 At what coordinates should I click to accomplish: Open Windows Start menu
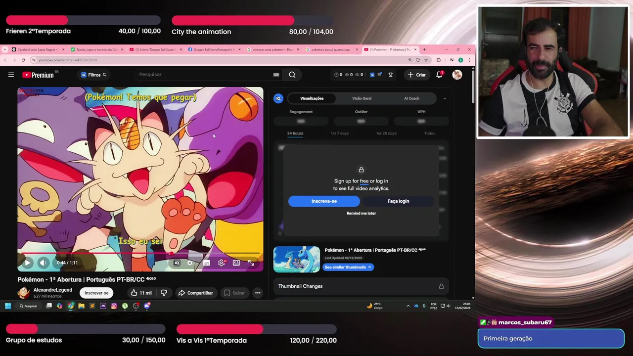pyautogui.click(x=8, y=306)
